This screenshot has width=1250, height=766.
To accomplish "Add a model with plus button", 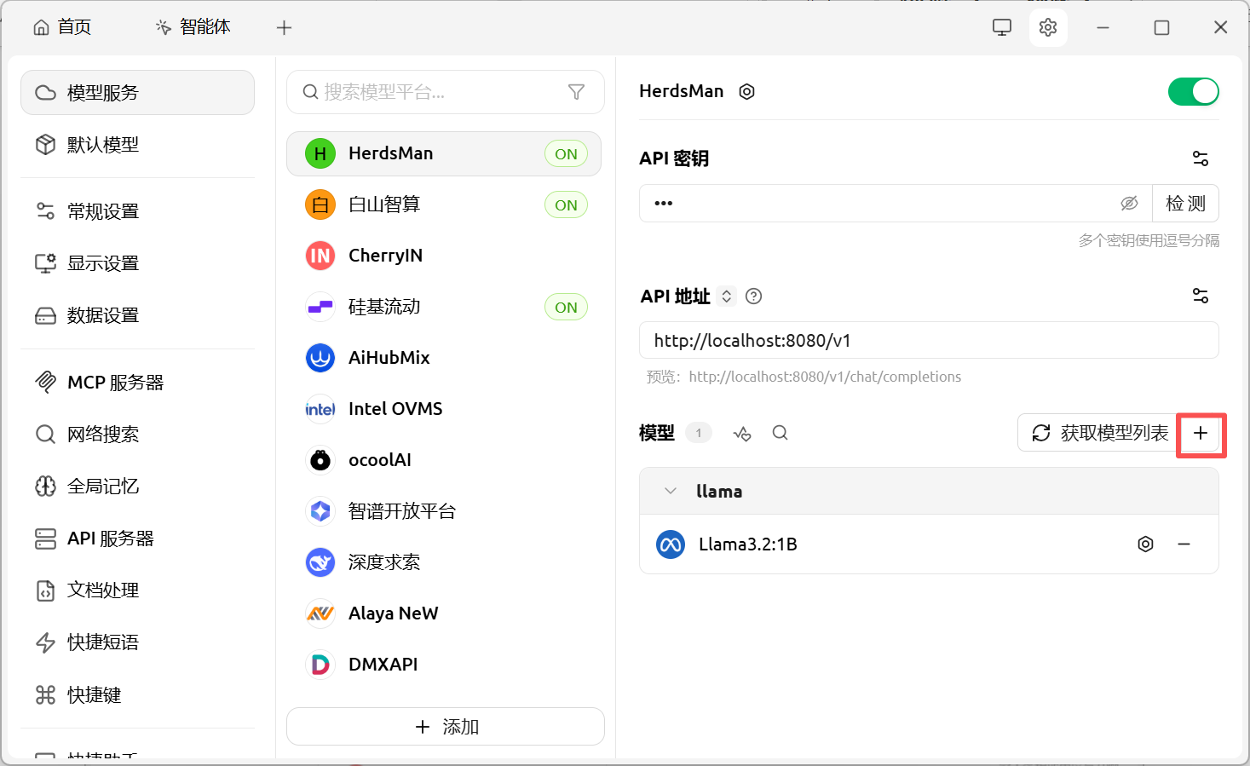I will click(1201, 434).
